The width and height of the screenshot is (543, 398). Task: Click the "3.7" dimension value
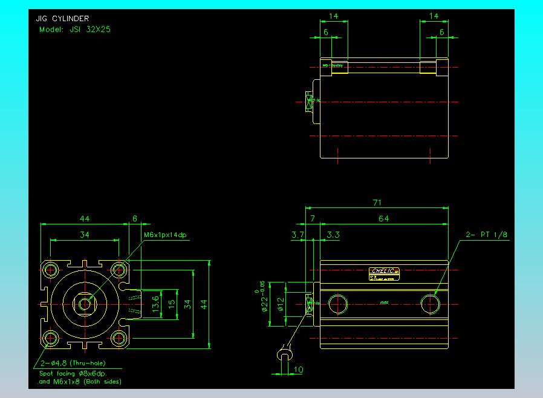[298, 235]
